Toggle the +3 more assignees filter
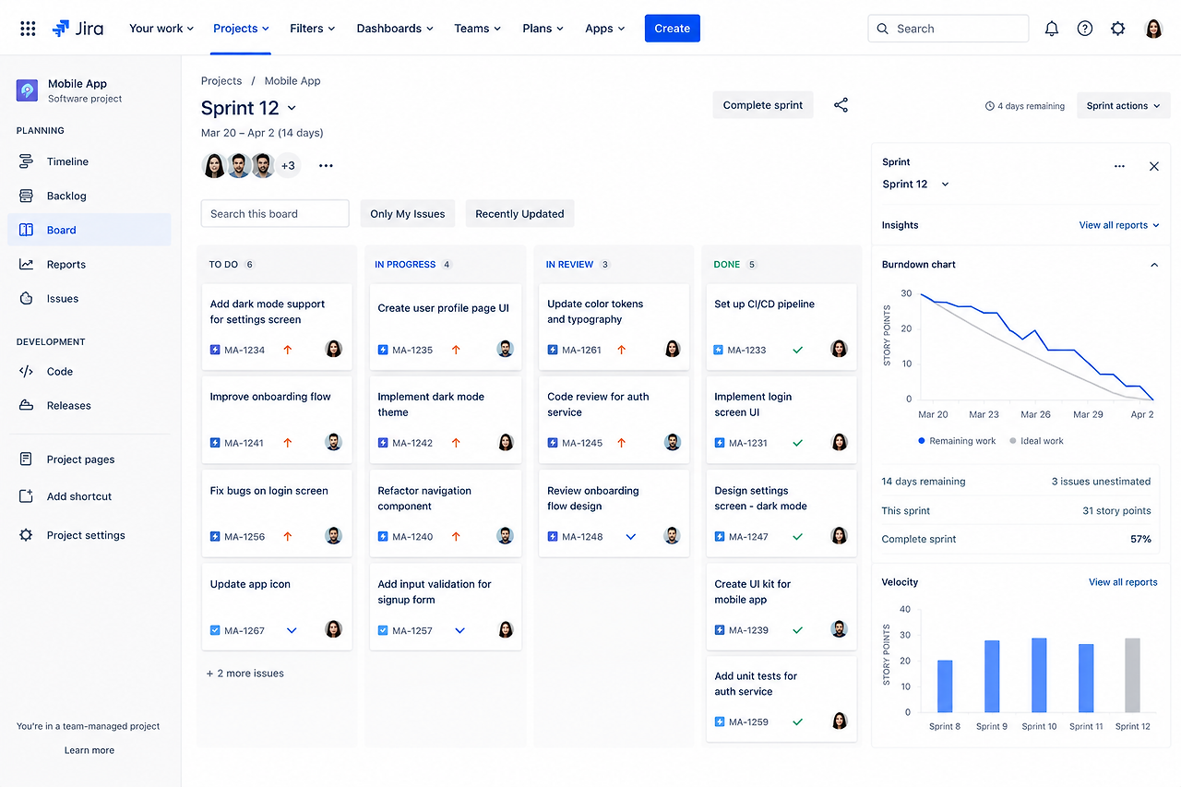The height and width of the screenshot is (787, 1181). (x=288, y=166)
